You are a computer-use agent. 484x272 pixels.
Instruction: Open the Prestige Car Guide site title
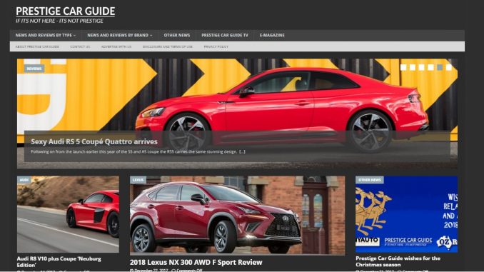pos(65,11)
